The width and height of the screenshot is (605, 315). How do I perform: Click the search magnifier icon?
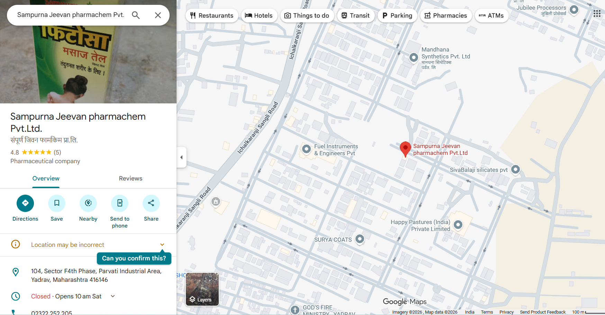(136, 15)
